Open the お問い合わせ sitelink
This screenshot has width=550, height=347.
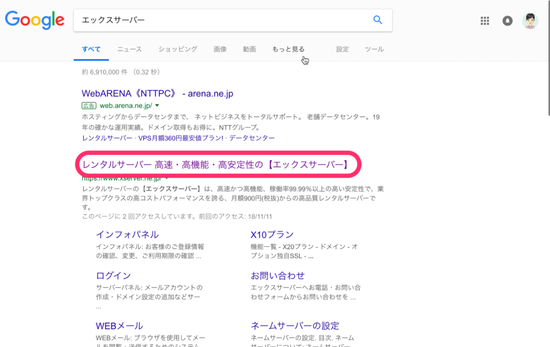pos(279,276)
